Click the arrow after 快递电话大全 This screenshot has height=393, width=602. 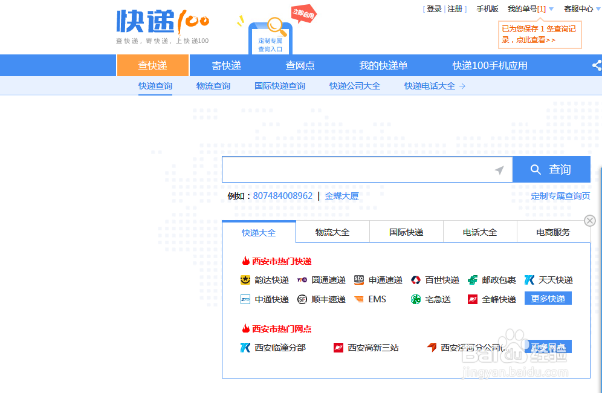pos(462,86)
